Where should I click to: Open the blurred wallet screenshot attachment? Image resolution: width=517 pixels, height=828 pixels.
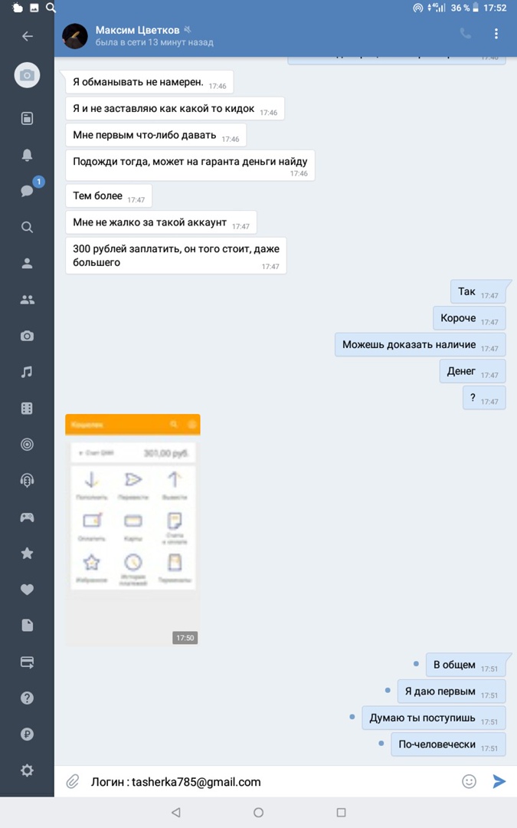(x=133, y=531)
